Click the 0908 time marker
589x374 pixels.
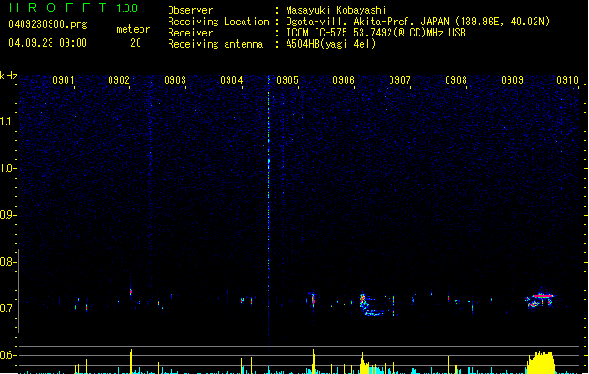[x=456, y=80]
